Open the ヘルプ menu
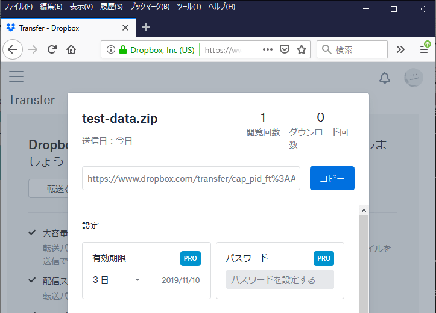 [x=221, y=7]
